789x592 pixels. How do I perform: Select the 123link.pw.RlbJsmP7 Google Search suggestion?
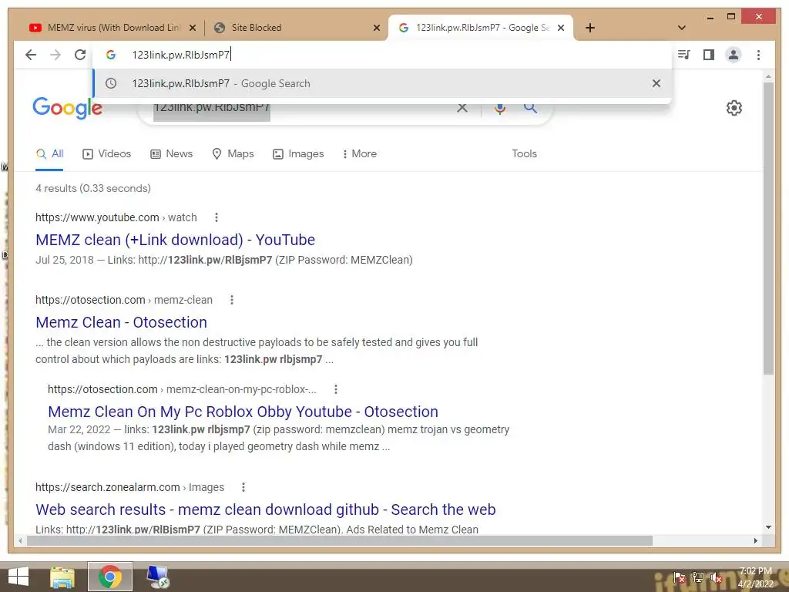(382, 83)
